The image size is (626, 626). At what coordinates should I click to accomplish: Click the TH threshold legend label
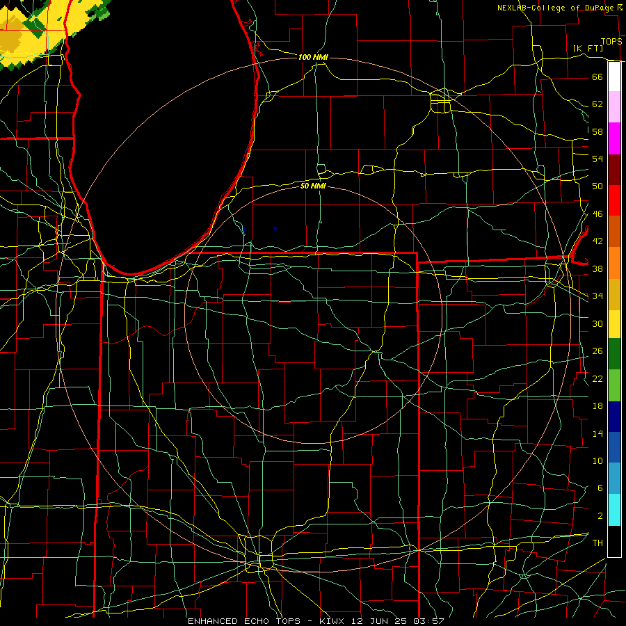pos(597,543)
